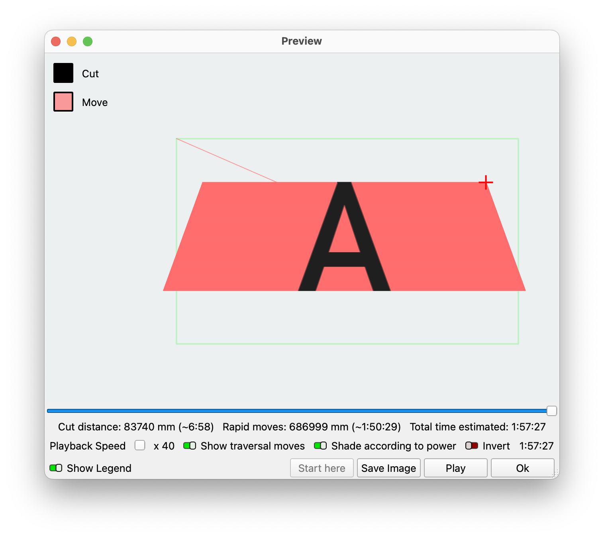Click the Cut distance readout text
The image size is (604, 538).
pyautogui.click(x=136, y=427)
